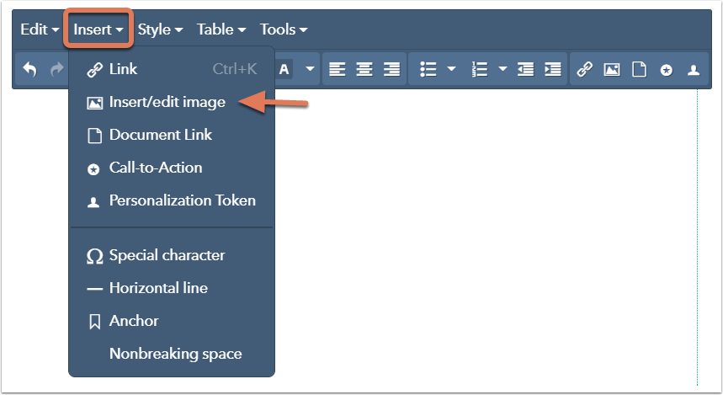Click the toolbar insert image icon
This screenshot has width=723, height=395.
click(x=612, y=70)
